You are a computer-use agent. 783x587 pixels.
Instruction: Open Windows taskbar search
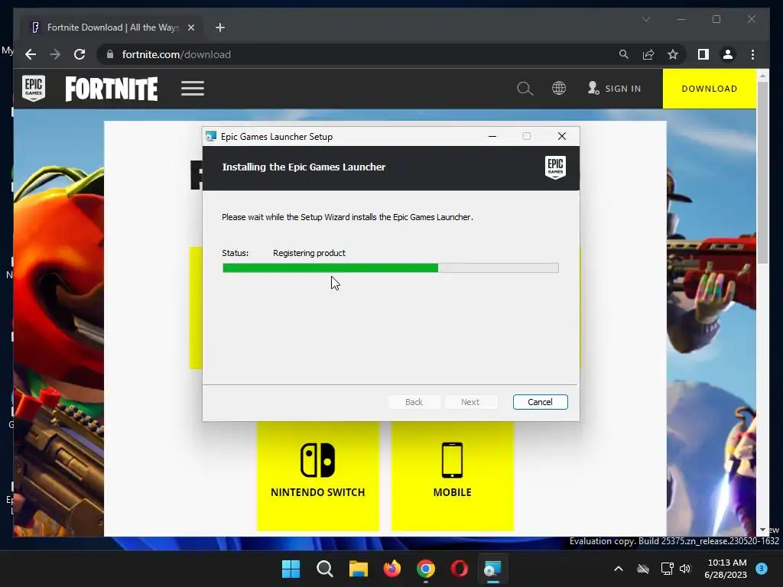coord(325,569)
